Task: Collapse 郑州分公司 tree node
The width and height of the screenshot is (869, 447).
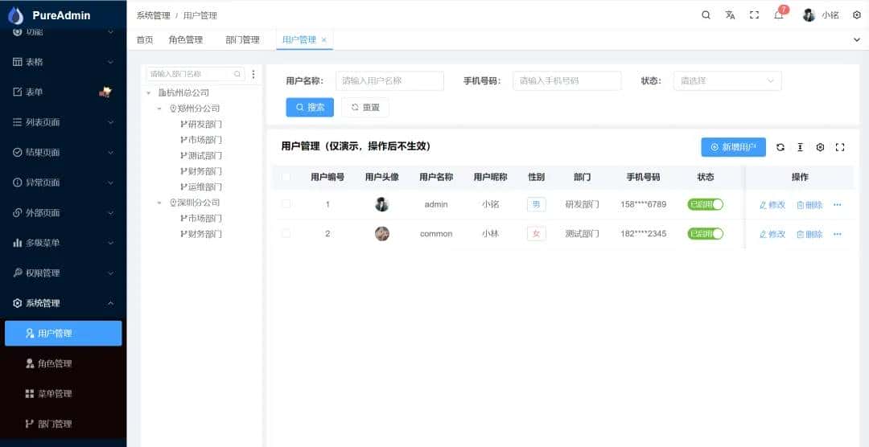Action: (159, 109)
